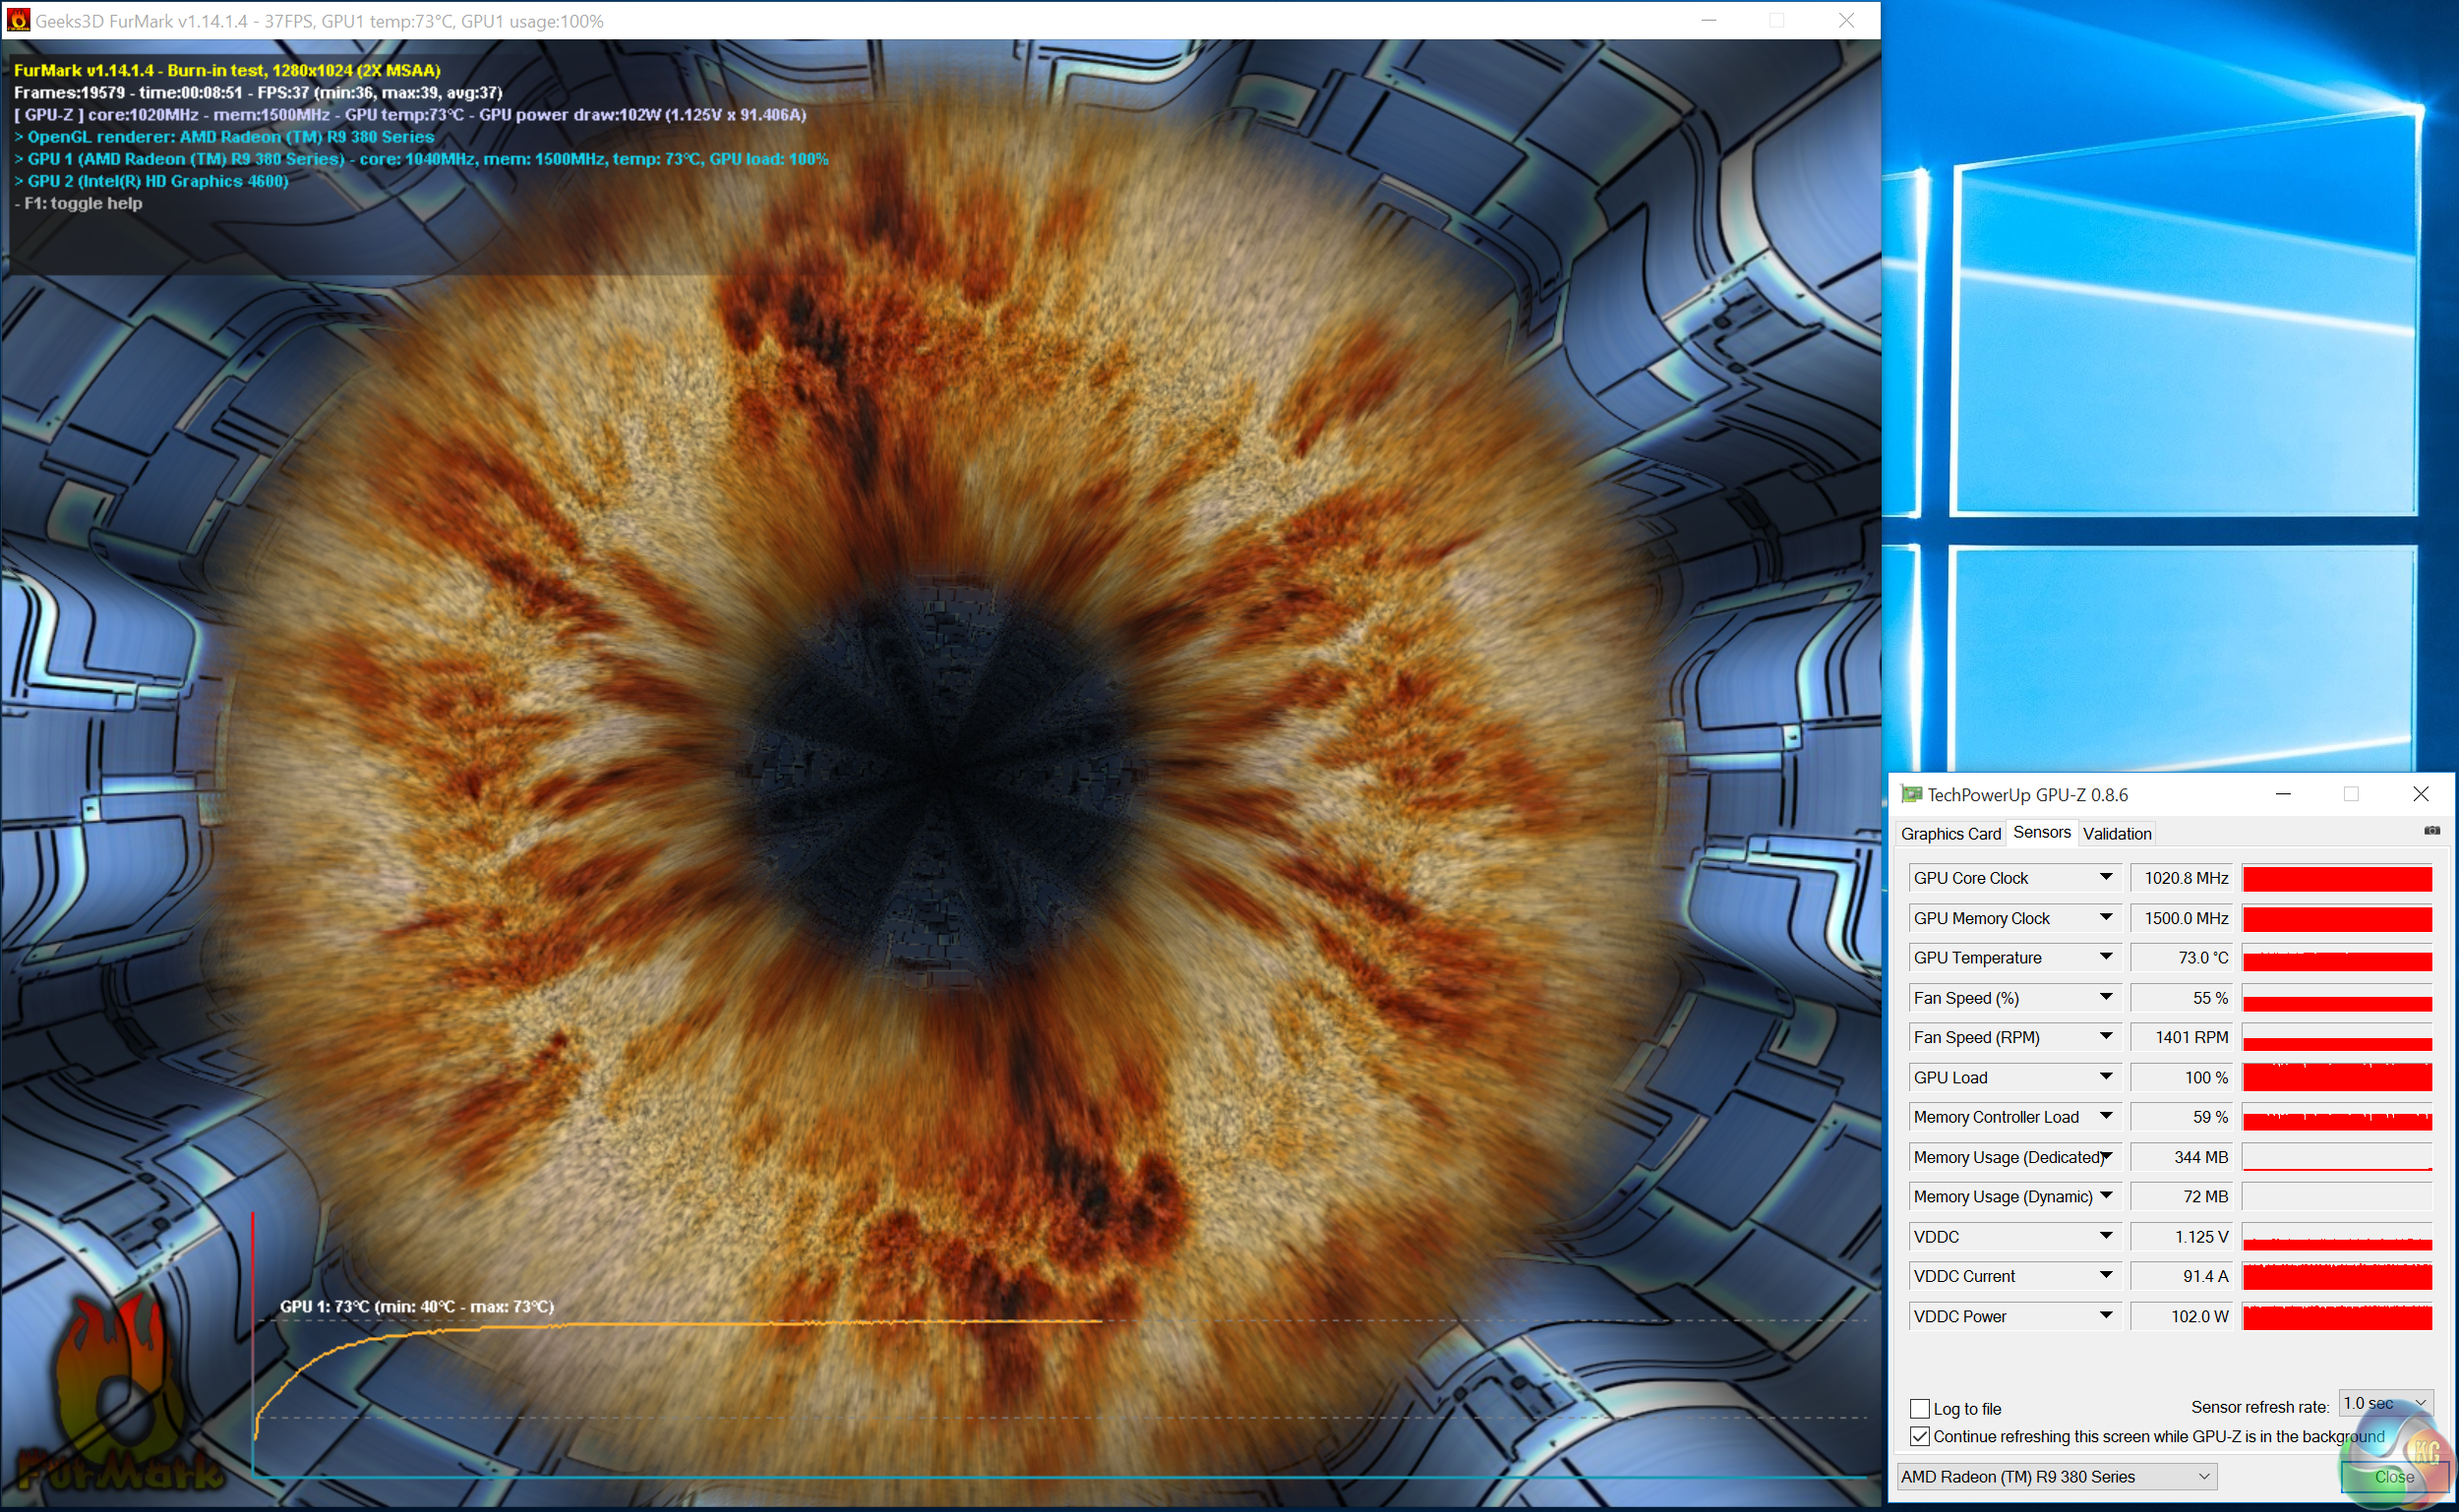Open the Sensor refresh rate combo box
Image resolution: width=2459 pixels, height=1512 pixels.
coord(2385,1404)
